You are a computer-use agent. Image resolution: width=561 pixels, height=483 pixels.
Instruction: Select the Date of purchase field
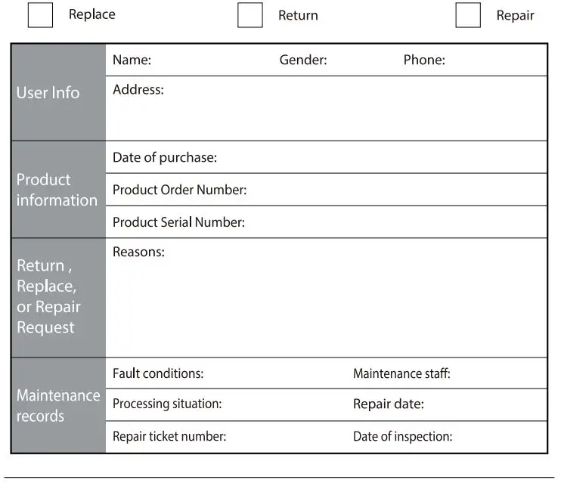[378, 158]
